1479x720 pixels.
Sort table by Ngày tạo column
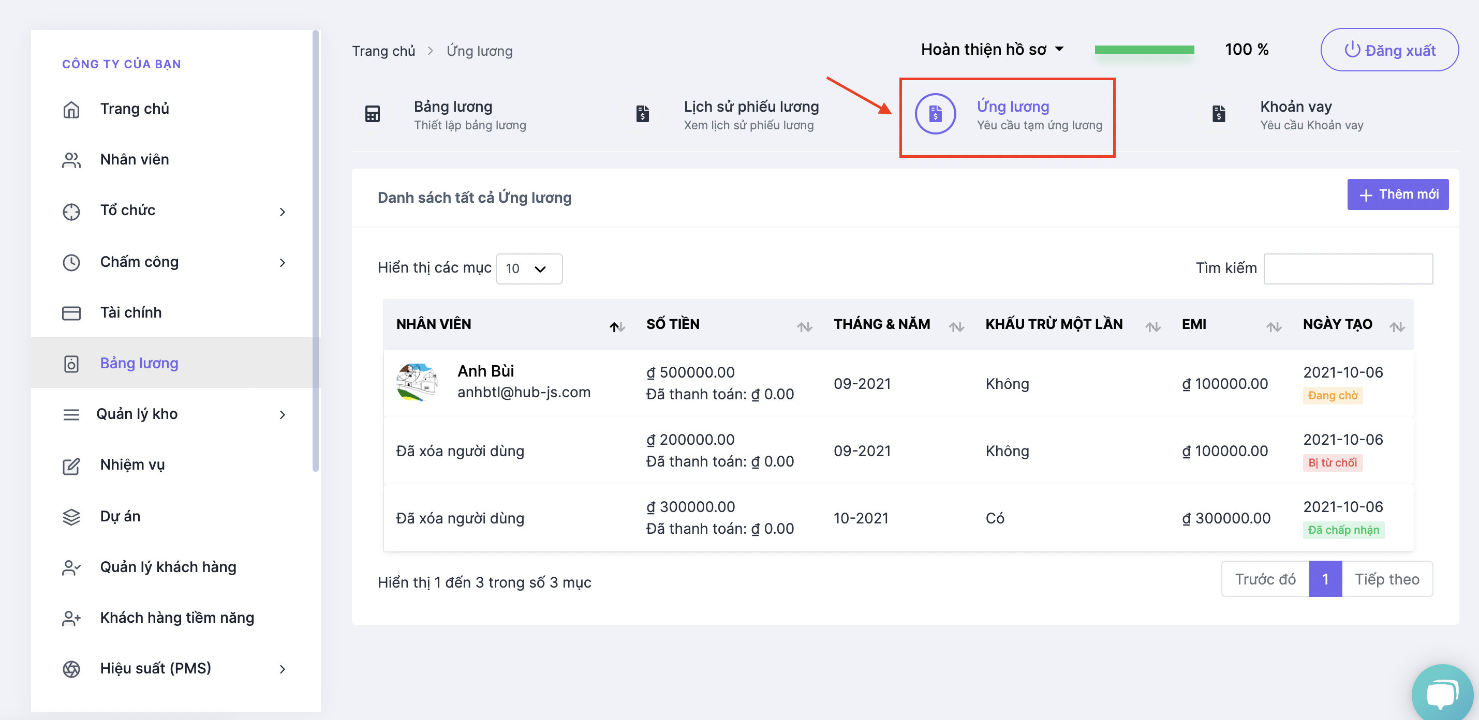coord(1396,327)
